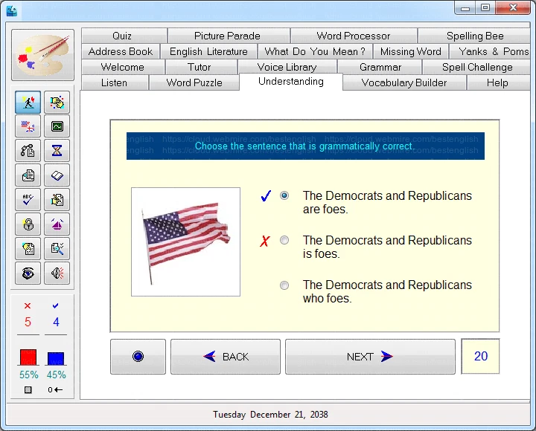The width and height of the screenshot is (536, 431).
Task: Click the '55%' score text
Action: click(29, 375)
